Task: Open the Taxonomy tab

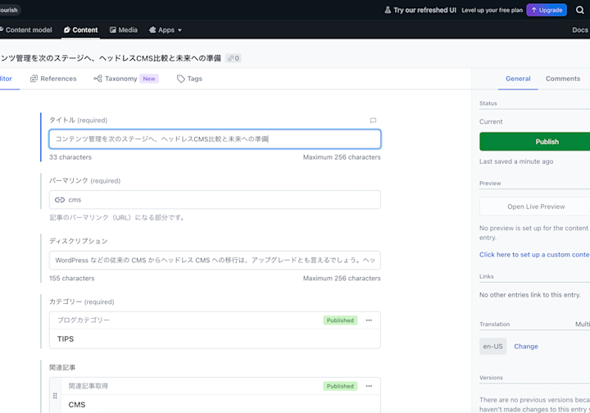Action: click(x=126, y=79)
